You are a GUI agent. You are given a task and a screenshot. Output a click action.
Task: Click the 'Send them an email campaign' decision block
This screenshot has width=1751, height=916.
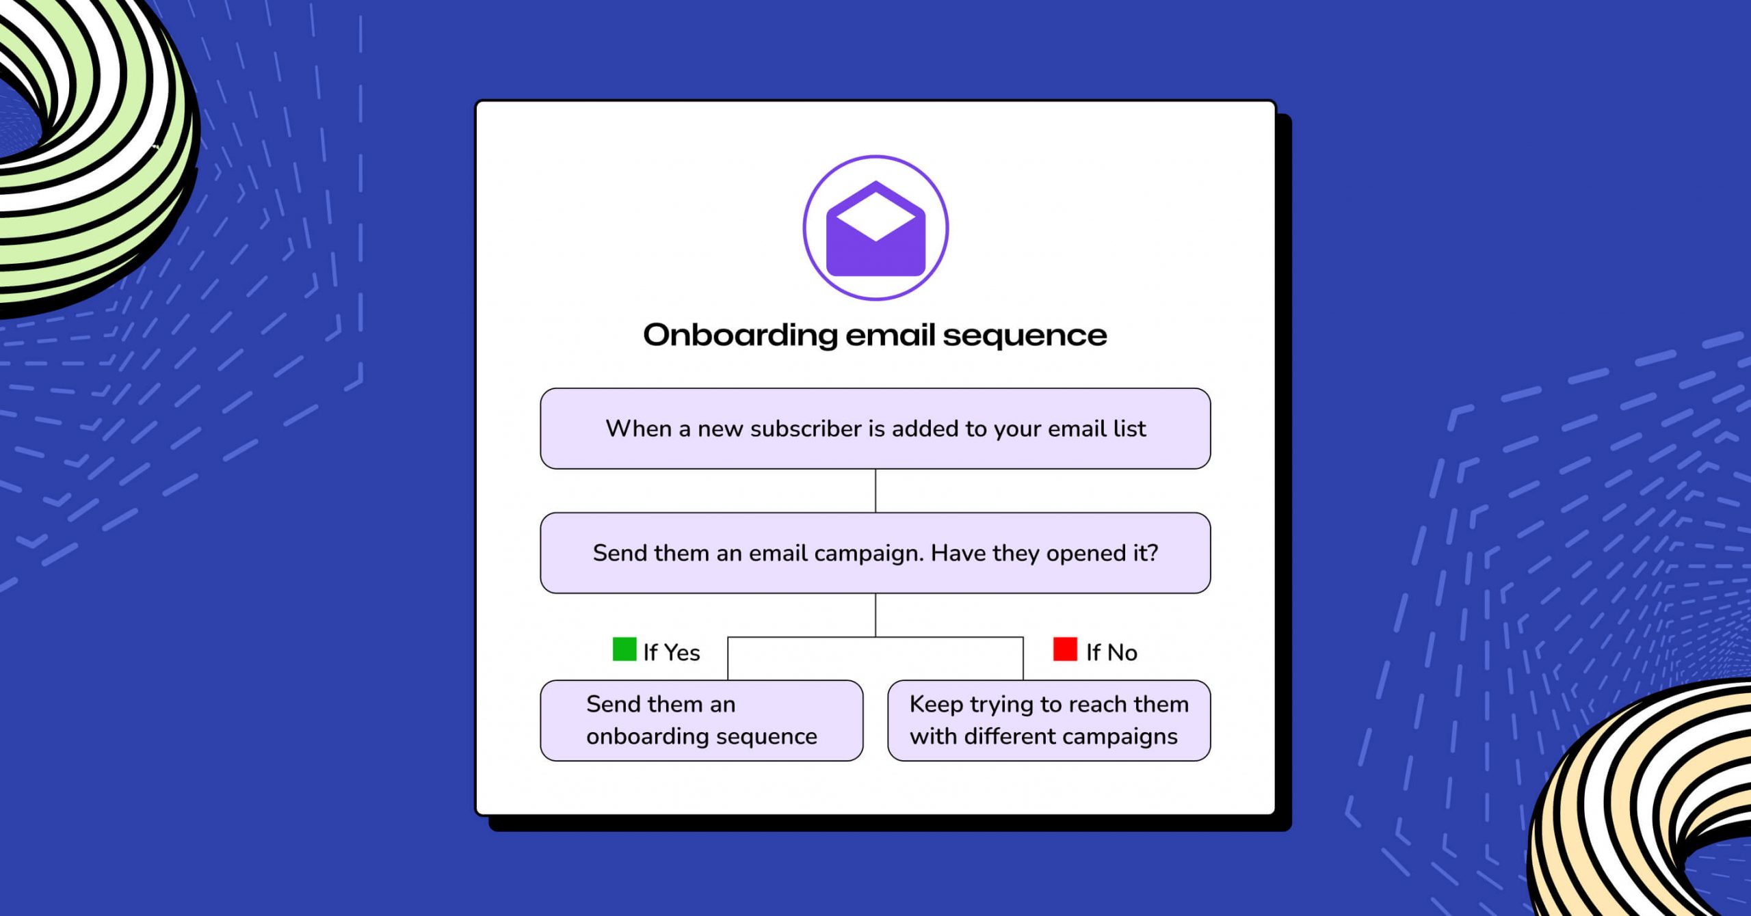[x=874, y=552]
